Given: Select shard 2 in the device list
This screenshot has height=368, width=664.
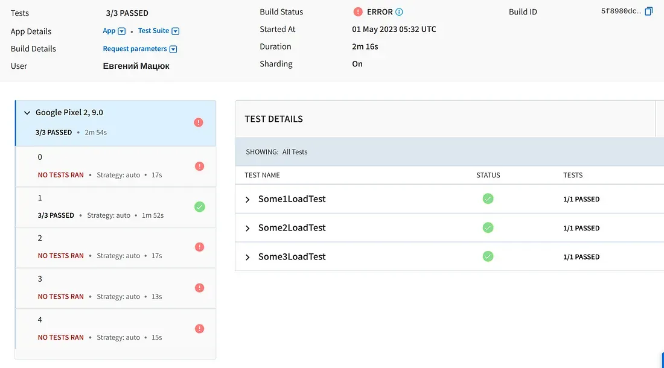Looking at the screenshot, I should click(116, 248).
